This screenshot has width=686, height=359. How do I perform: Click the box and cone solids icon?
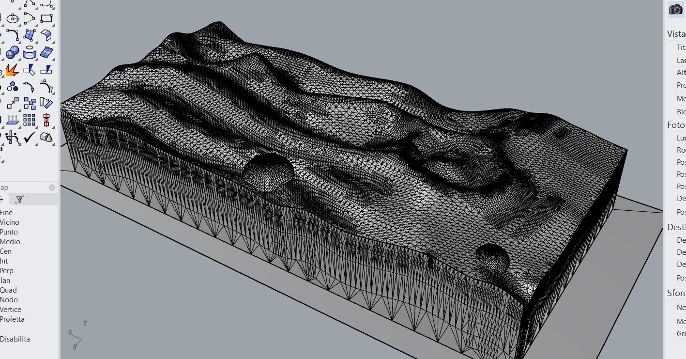(x=46, y=137)
